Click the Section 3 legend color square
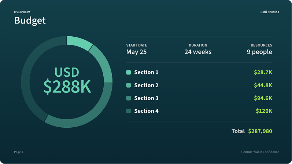Viewport: 292px width, 164px height. click(x=129, y=98)
